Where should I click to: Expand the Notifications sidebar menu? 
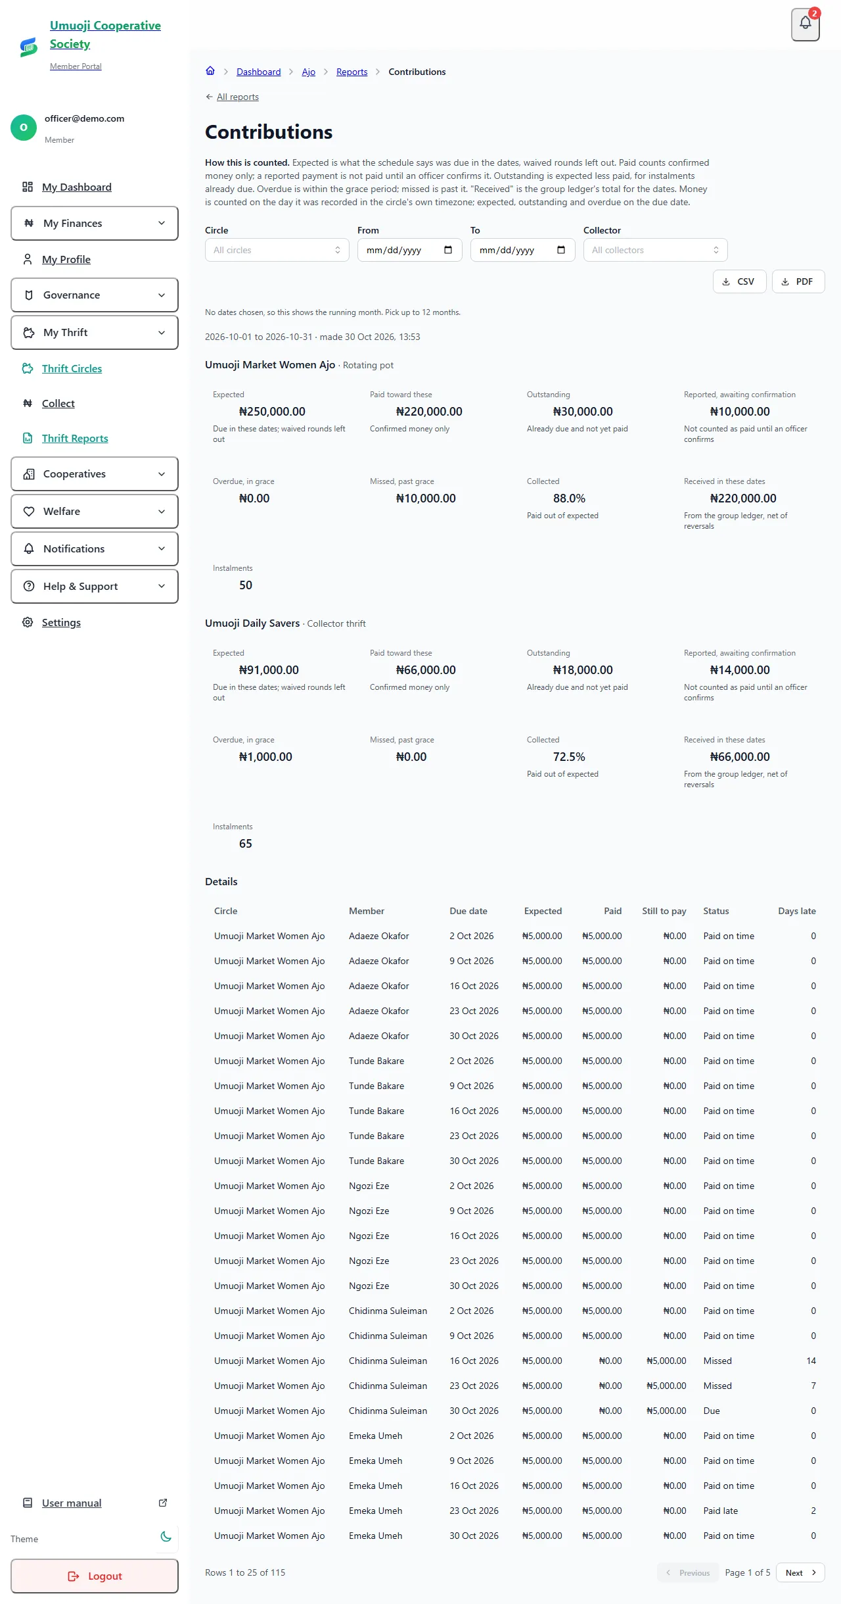95,549
